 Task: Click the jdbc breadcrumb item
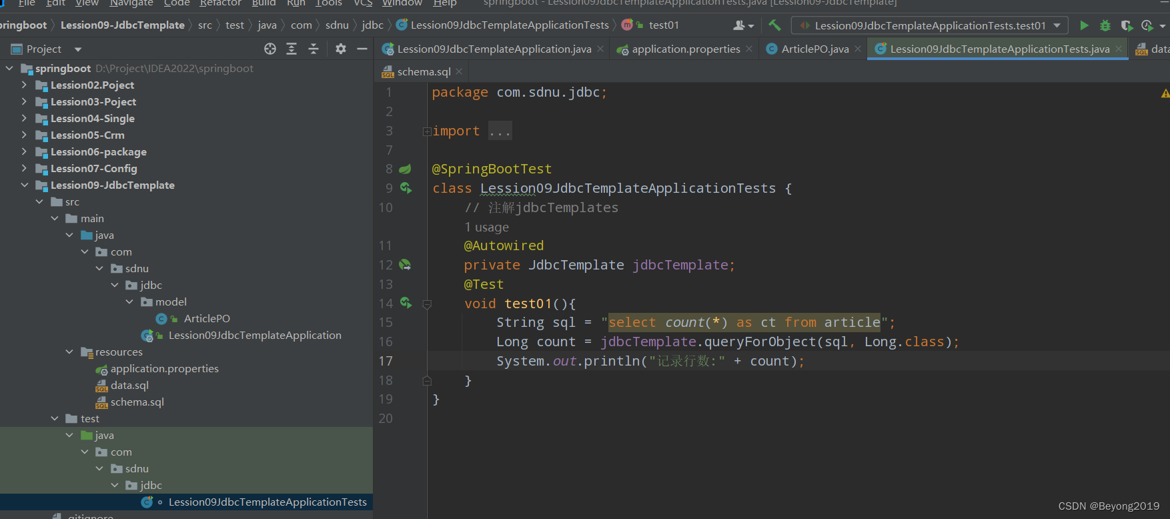point(372,25)
